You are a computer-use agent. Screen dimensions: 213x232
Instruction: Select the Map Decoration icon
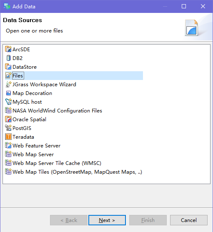pos(8,93)
